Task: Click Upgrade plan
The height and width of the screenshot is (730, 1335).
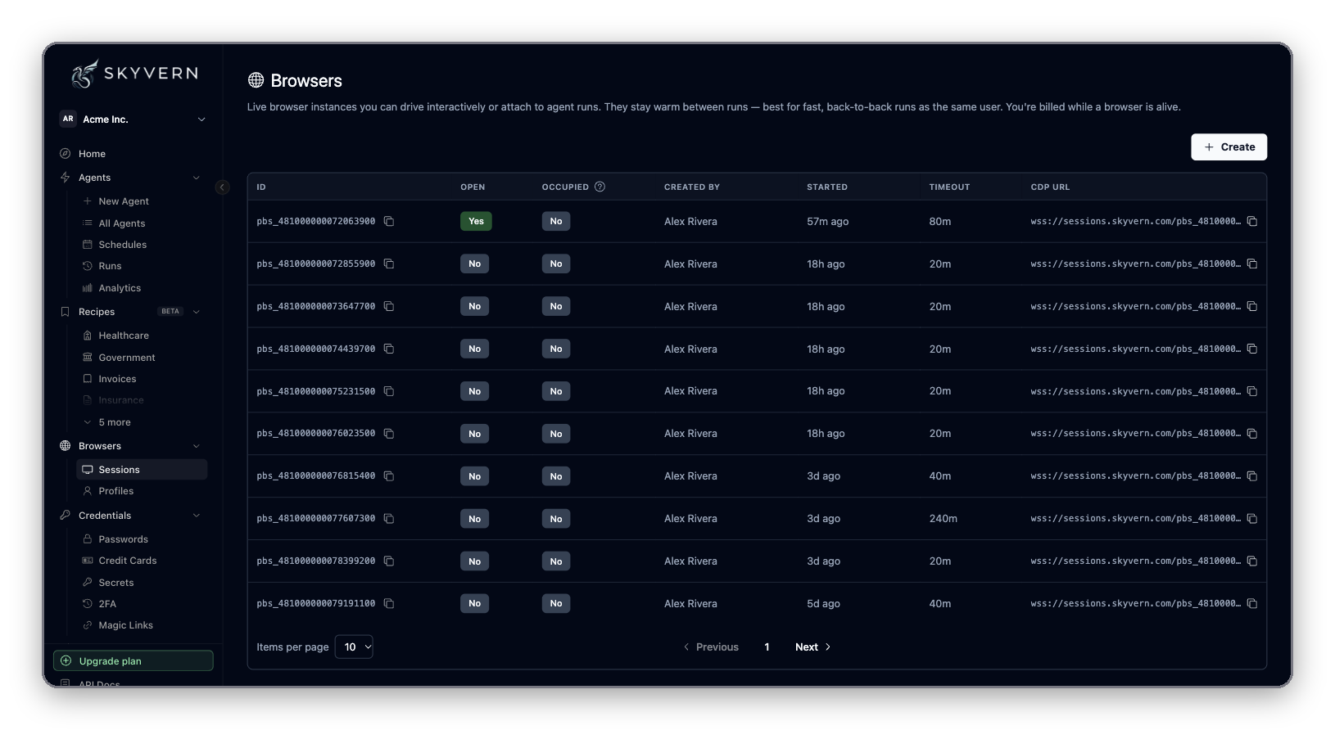Action: 133,660
